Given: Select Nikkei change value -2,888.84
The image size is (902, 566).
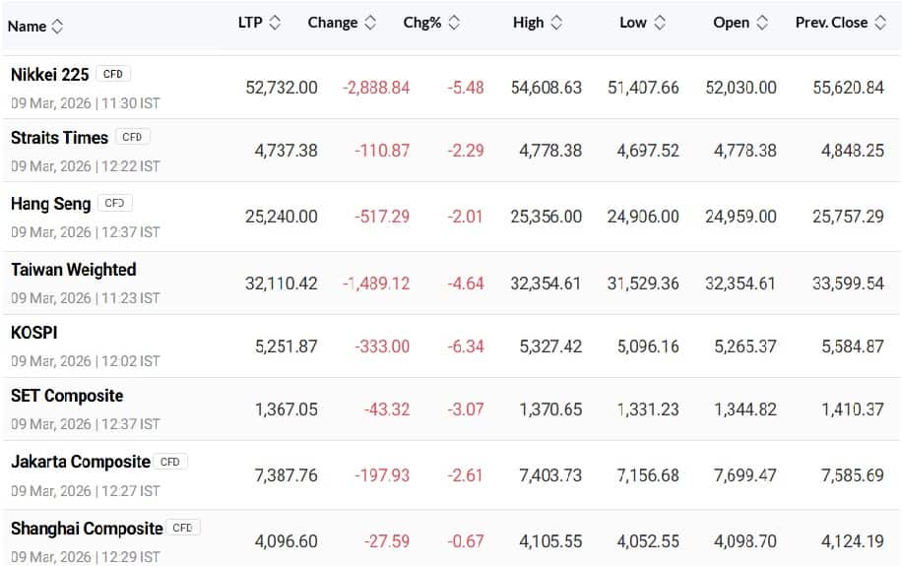Looking at the screenshot, I should coord(376,88).
